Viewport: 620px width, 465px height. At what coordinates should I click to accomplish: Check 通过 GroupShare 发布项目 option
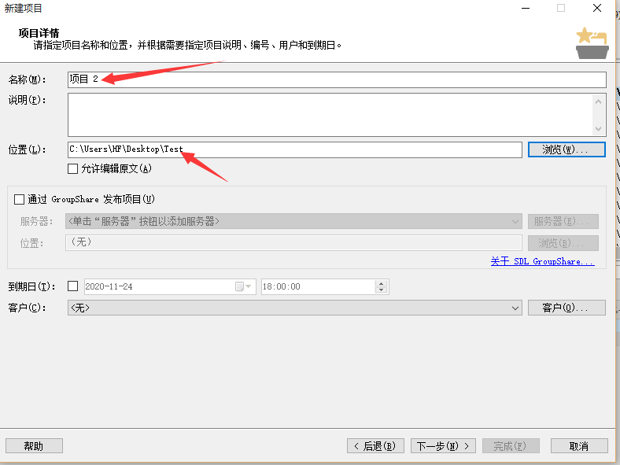click(20, 200)
